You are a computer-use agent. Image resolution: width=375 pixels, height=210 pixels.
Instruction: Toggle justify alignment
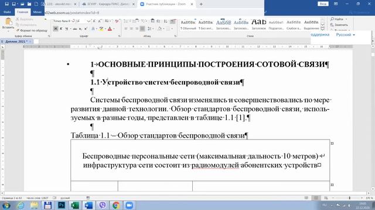pos(142,29)
